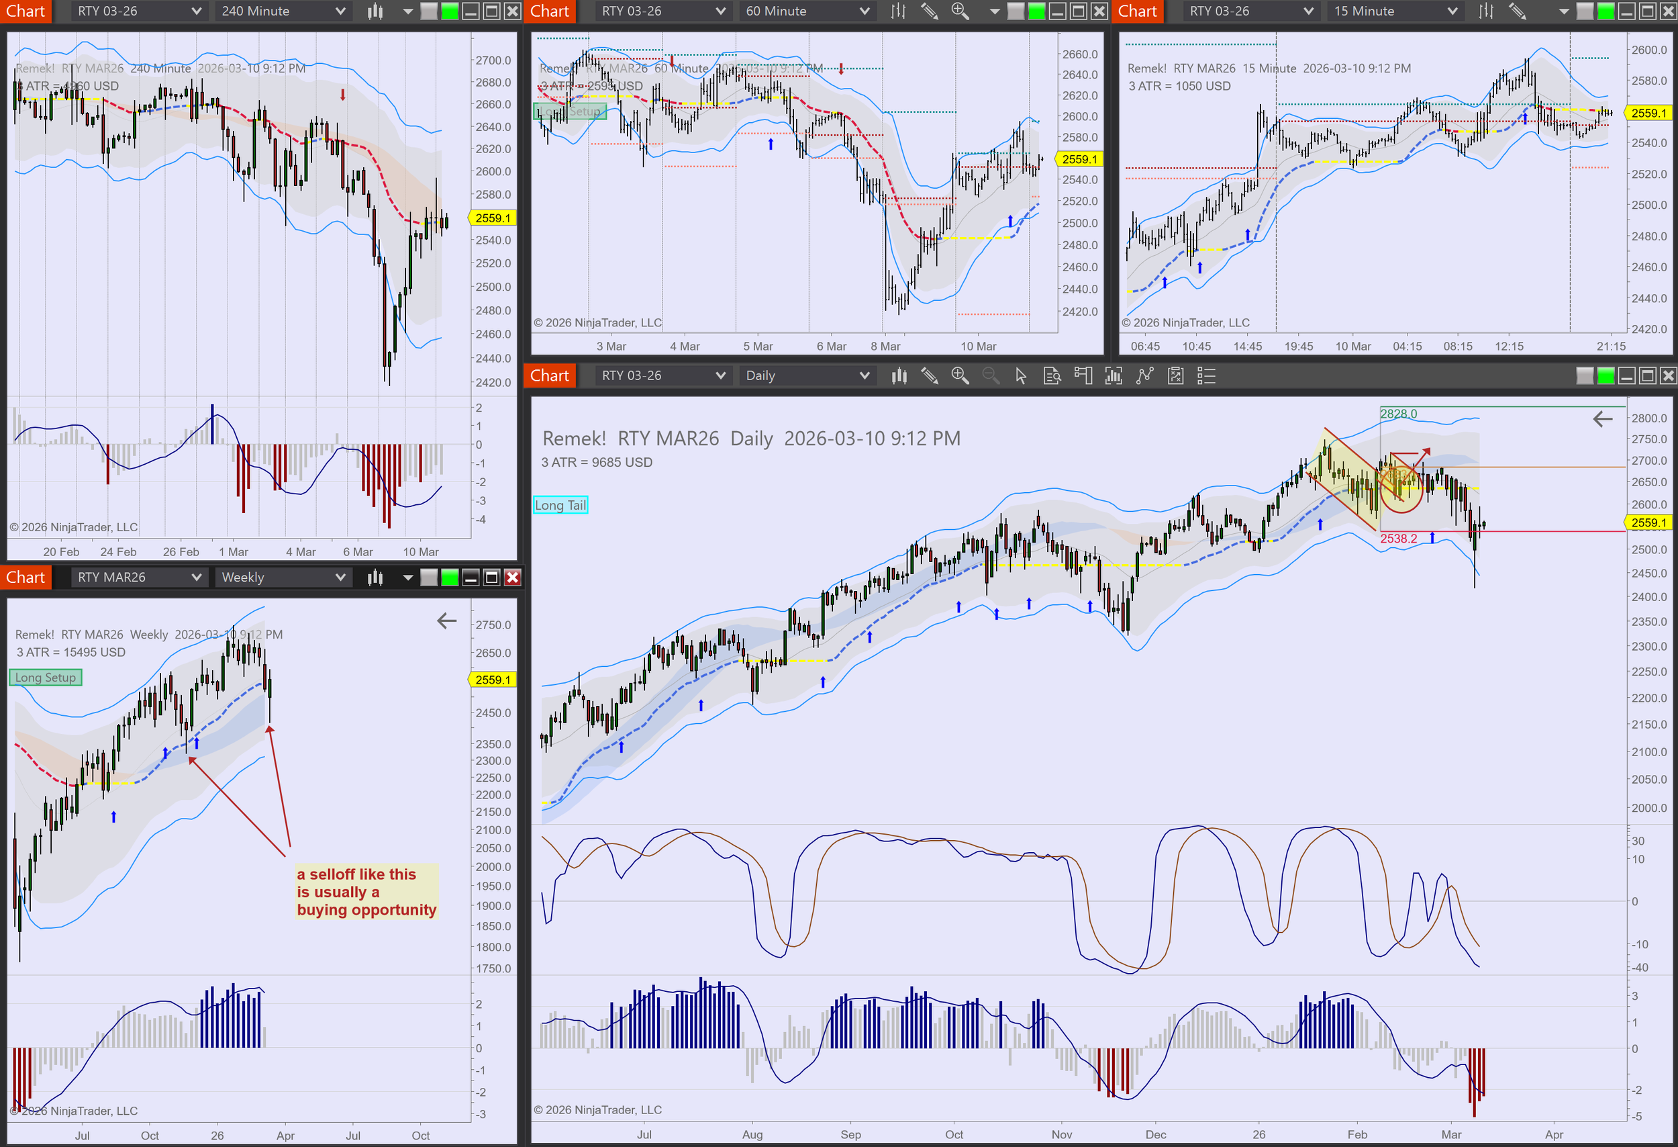Open Chart Trader icon in Daily toolbar
The width and height of the screenshot is (1678, 1147).
1083,375
